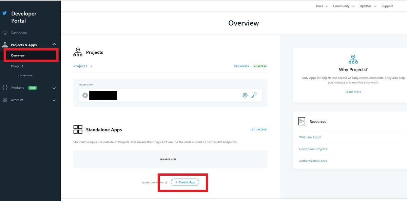Click the Learn more link
This screenshot has width=407, height=201.
pyautogui.click(x=353, y=92)
